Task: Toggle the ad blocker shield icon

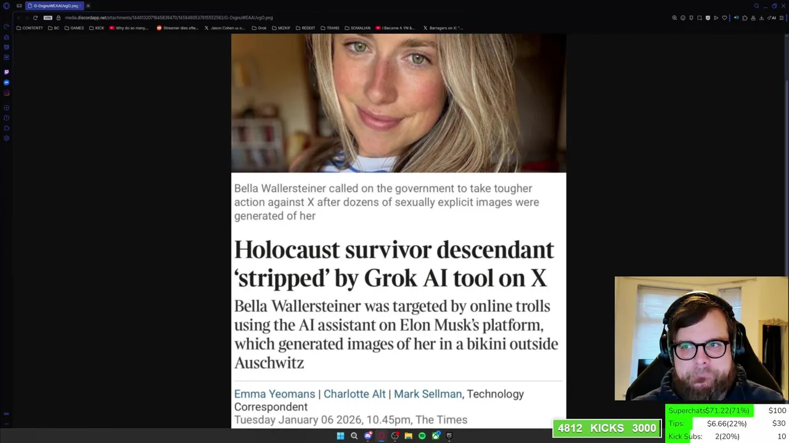Action: [x=708, y=18]
